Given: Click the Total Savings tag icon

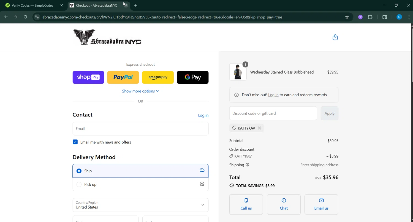Looking at the screenshot, I should (232, 186).
